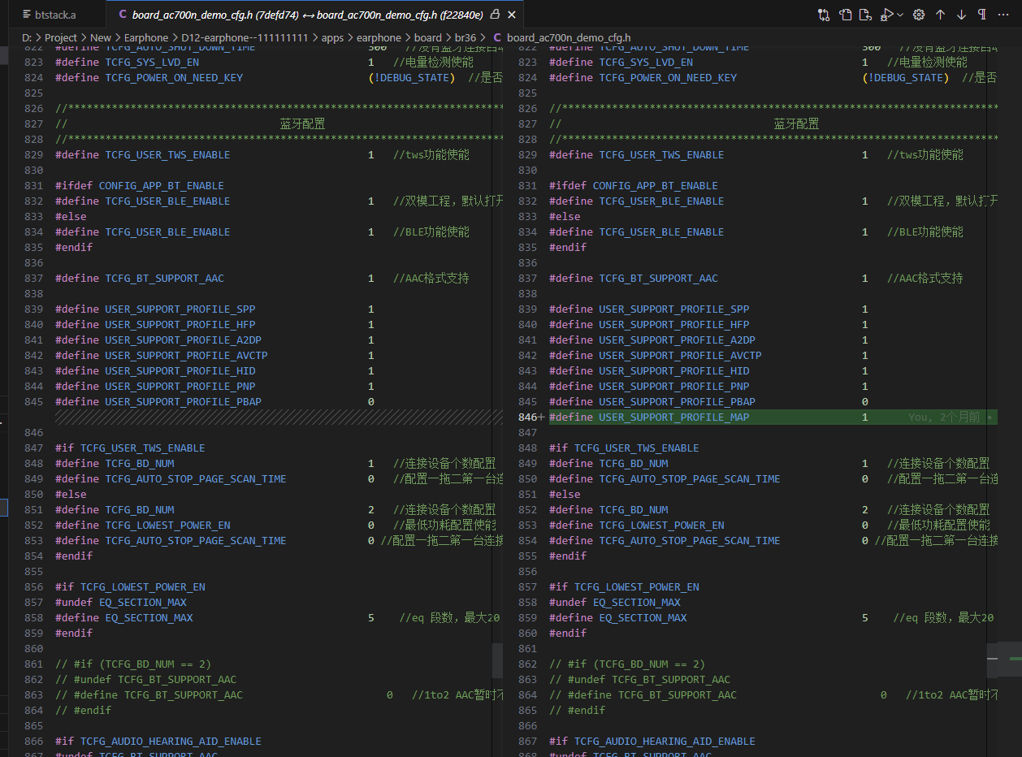Click '#if TCFG_AUDIO_HEARING_AID_ENABLE' in left pane

[x=158, y=741]
